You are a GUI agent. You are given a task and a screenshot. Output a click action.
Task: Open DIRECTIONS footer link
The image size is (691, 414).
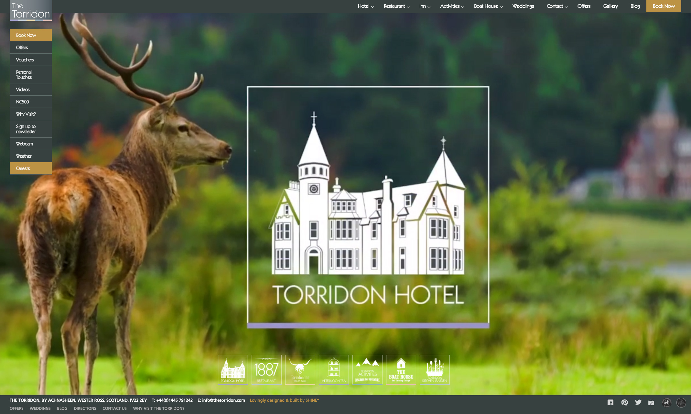tap(85, 409)
